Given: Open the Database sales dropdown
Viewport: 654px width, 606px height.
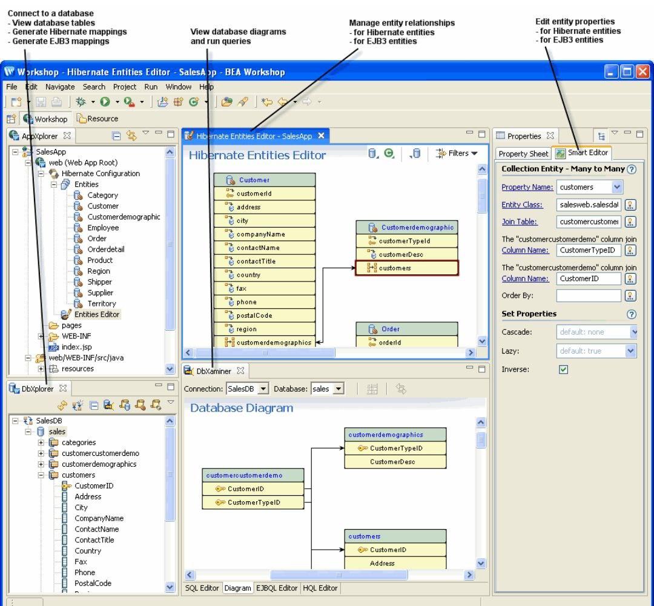Looking at the screenshot, I should (x=339, y=389).
